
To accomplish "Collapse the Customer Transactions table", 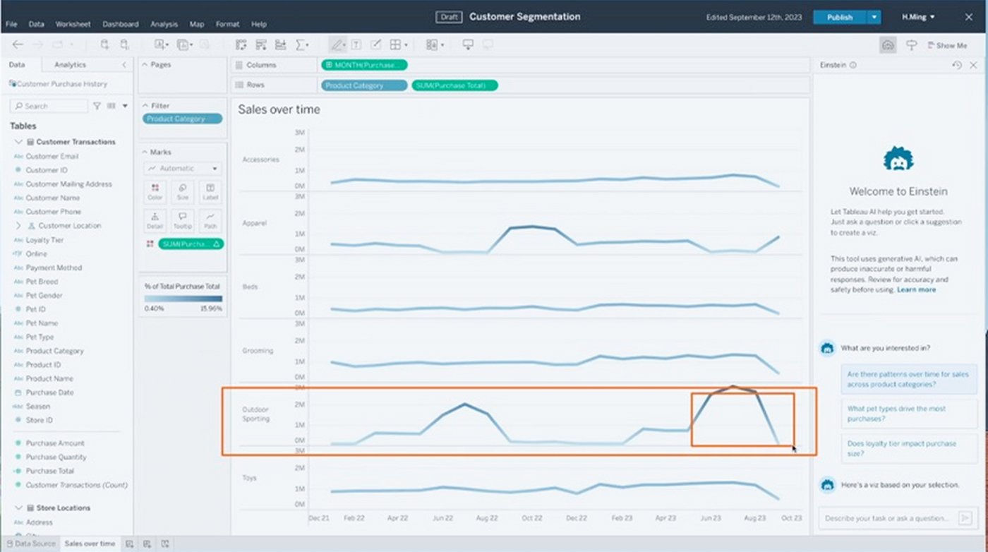I will click(18, 142).
